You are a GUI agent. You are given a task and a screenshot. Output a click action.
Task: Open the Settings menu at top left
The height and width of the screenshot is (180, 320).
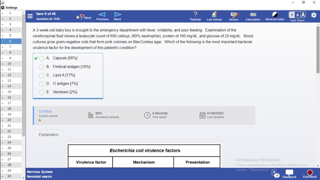[9, 8]
